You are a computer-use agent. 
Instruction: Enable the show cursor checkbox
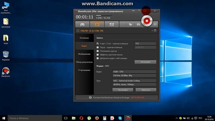[98, 51]
